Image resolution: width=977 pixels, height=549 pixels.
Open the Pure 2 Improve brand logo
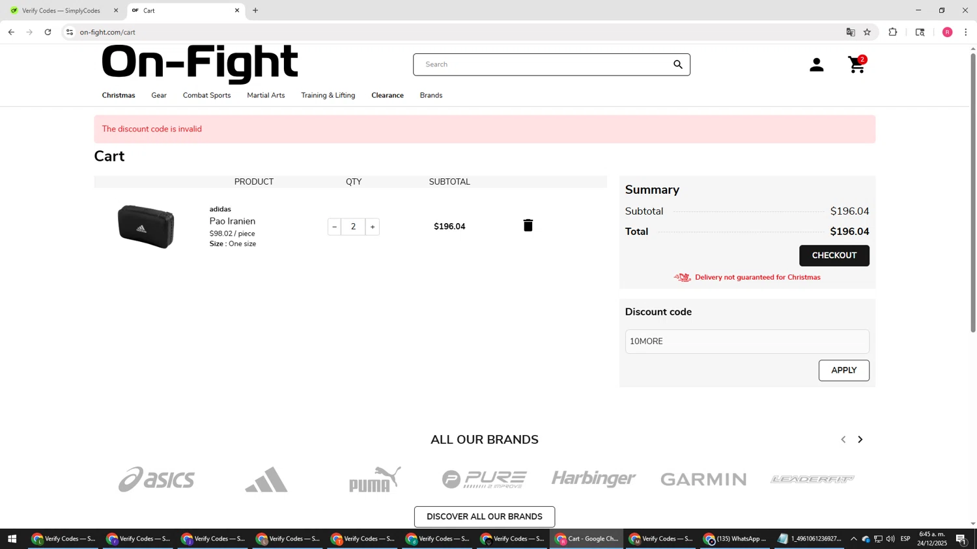tap(485, 479)
